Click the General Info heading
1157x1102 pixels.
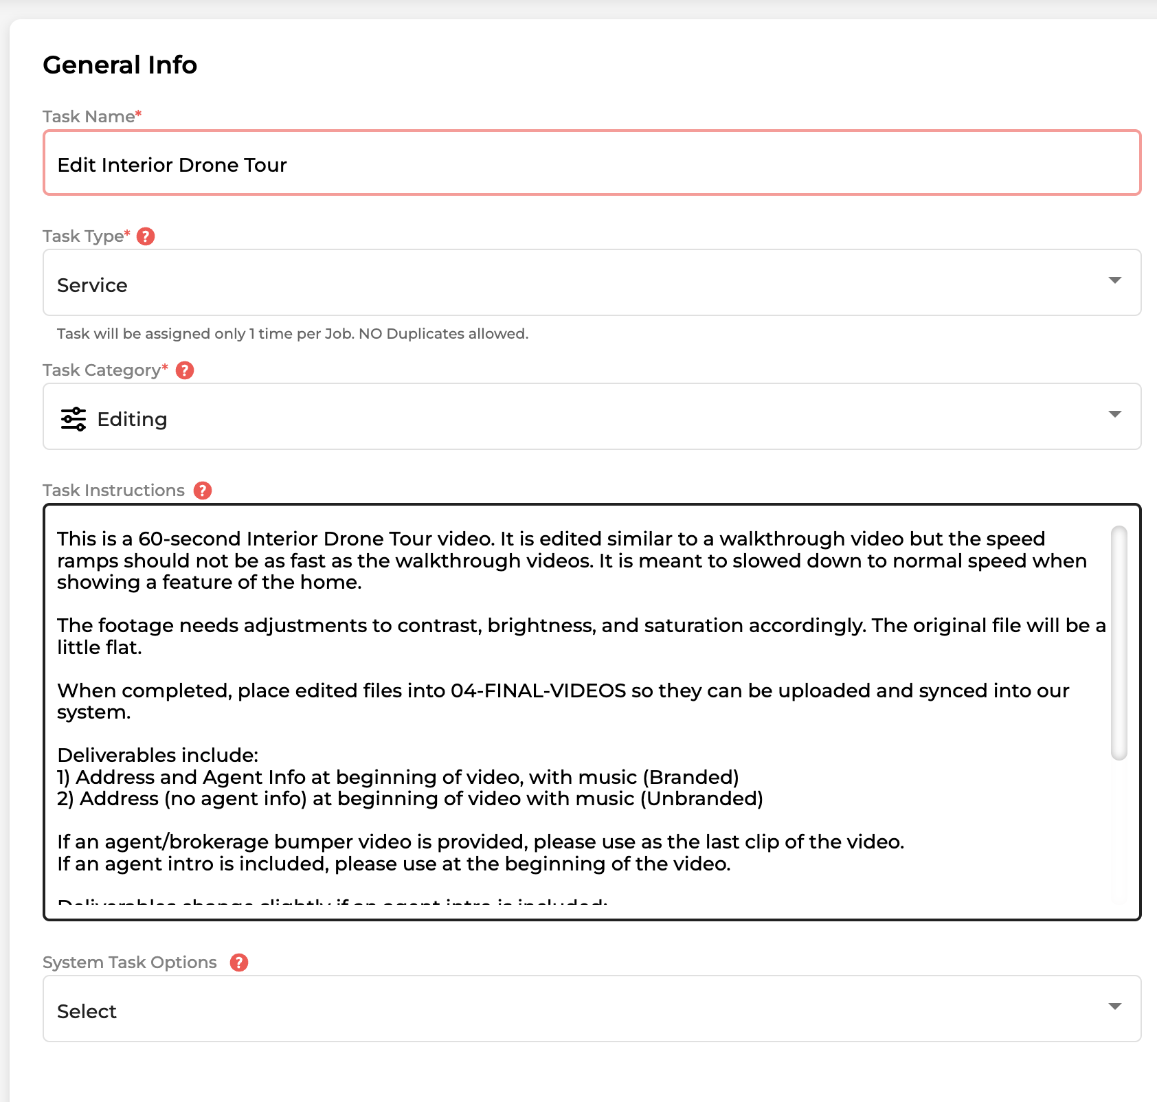coord(120,65)
